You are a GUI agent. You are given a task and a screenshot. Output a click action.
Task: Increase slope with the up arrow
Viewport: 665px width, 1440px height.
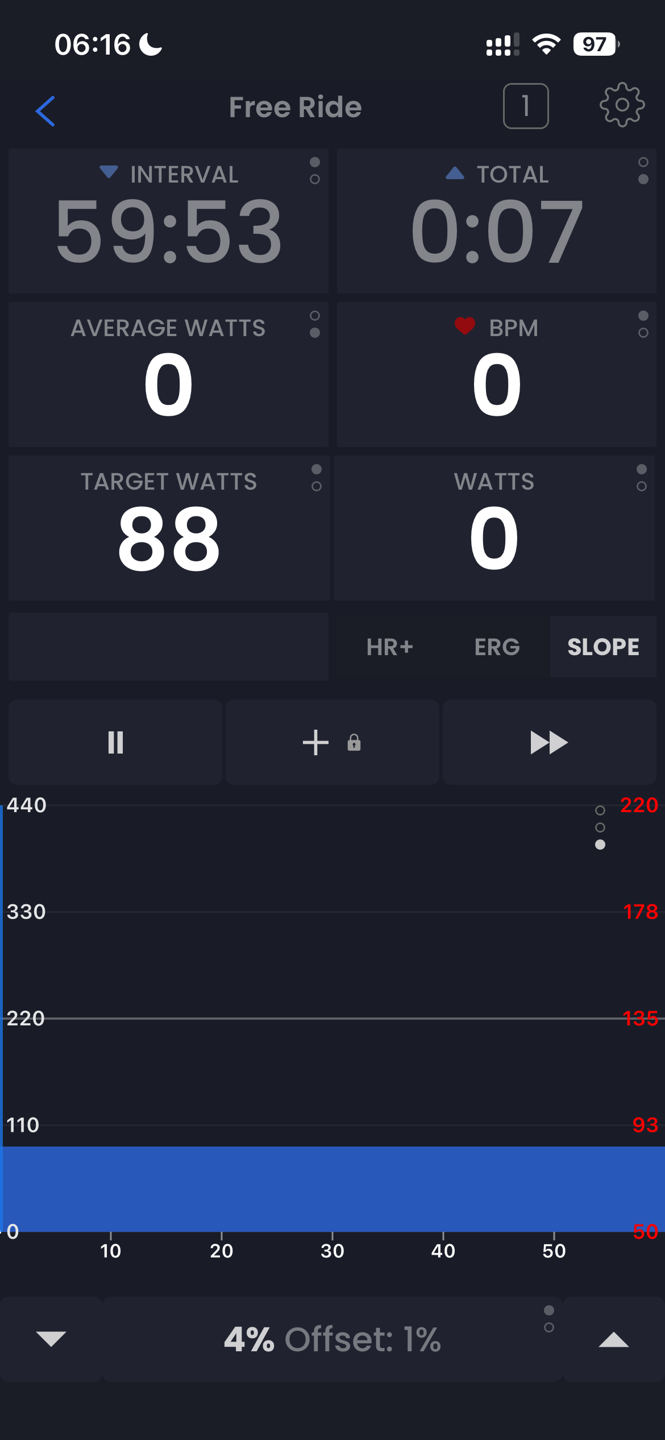613,1340
